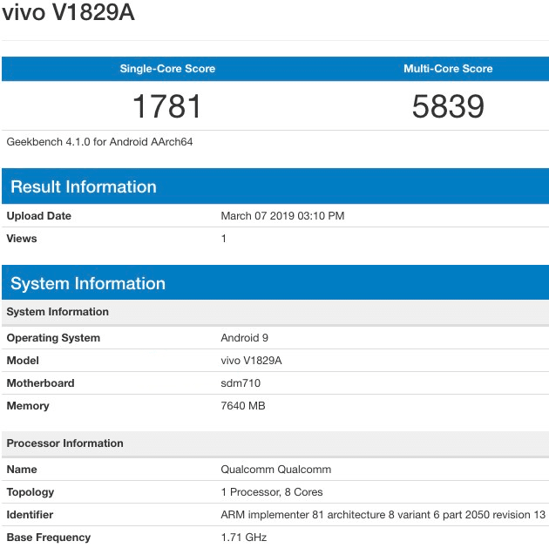
Task: Select the sdm710 motherboard value
Action: 241,383
